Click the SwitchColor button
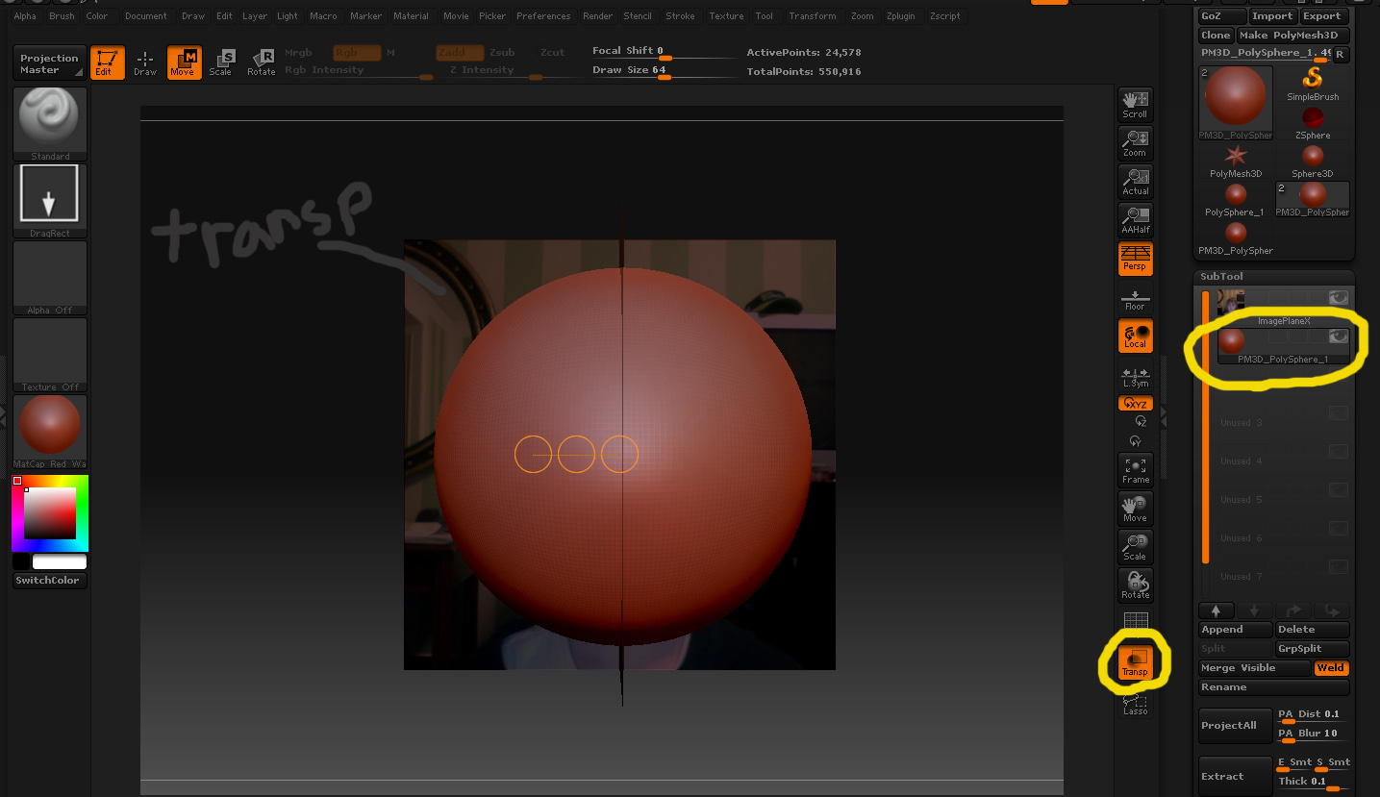 click(x=50, y=581)
